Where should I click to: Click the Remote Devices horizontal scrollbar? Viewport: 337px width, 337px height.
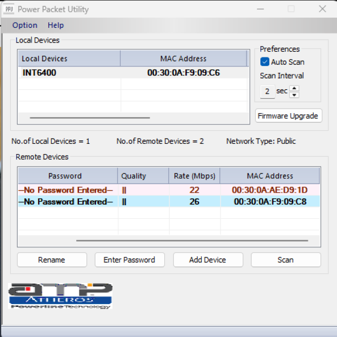pyautogui.click(x=192, y=240)
